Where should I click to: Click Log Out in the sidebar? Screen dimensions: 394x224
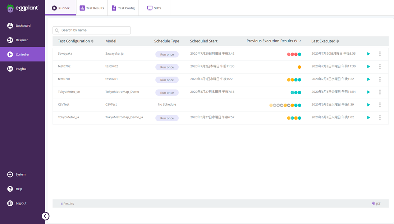click(21, 203)
